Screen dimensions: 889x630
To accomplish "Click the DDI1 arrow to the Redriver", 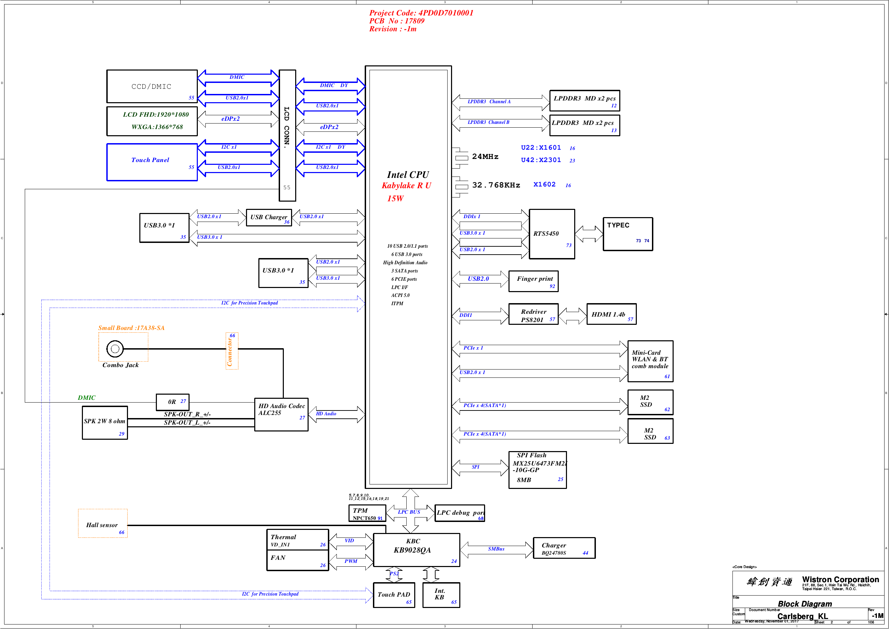I will pos(480,316).
